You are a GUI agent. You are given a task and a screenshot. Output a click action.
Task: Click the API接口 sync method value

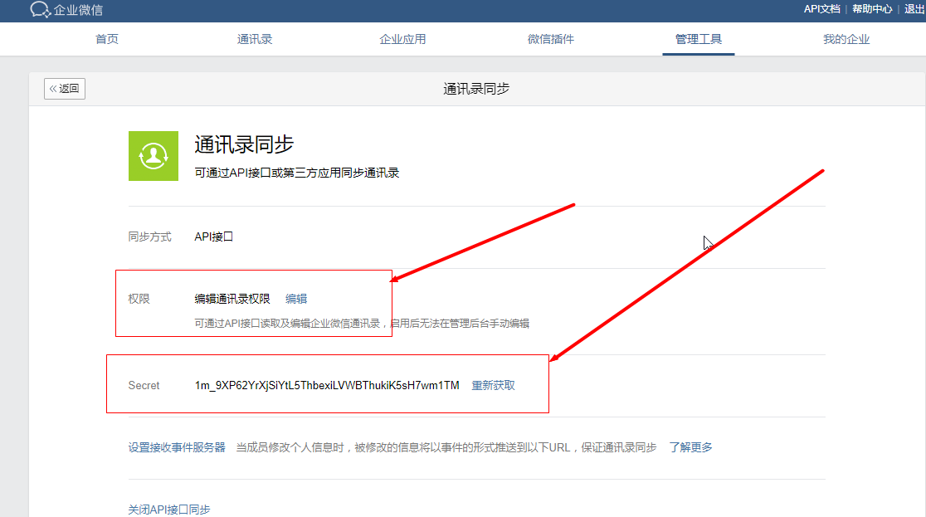coord(214,237)
